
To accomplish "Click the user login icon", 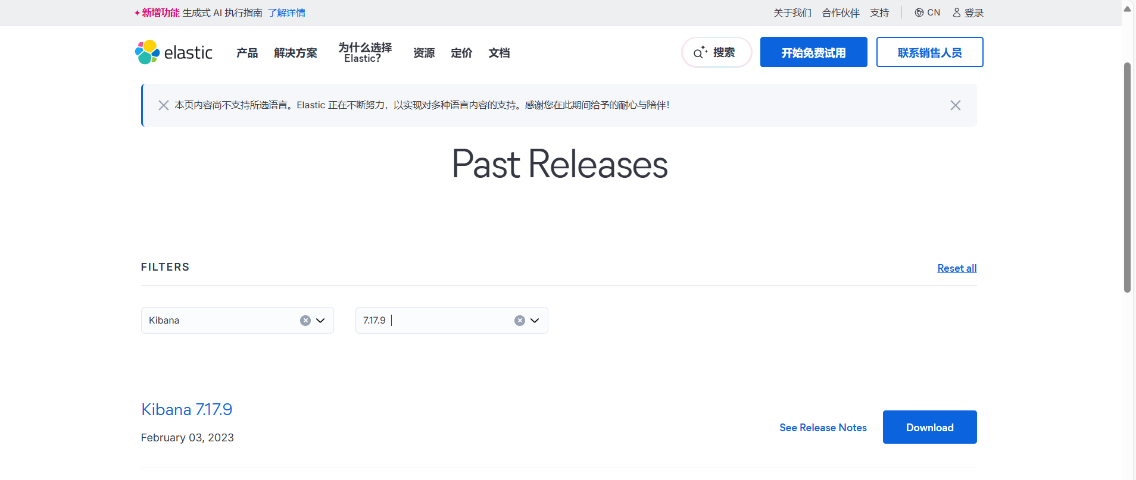I will point(957,12).
